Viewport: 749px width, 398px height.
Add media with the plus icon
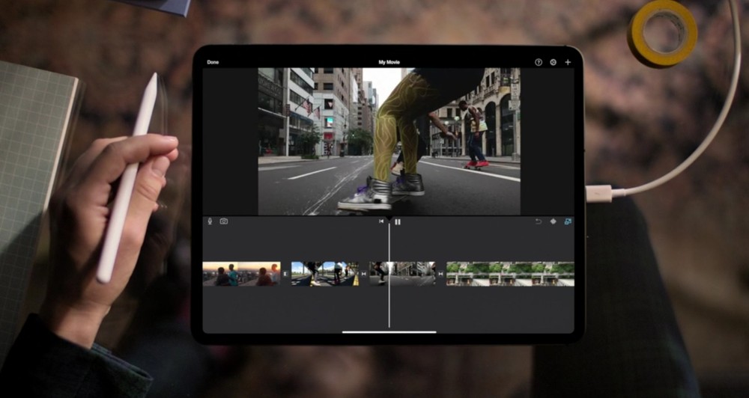click(568, 63)
